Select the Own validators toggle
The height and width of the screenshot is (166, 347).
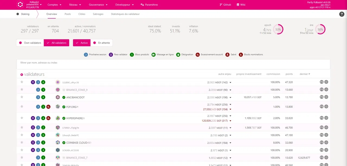(x=30, y=43)
